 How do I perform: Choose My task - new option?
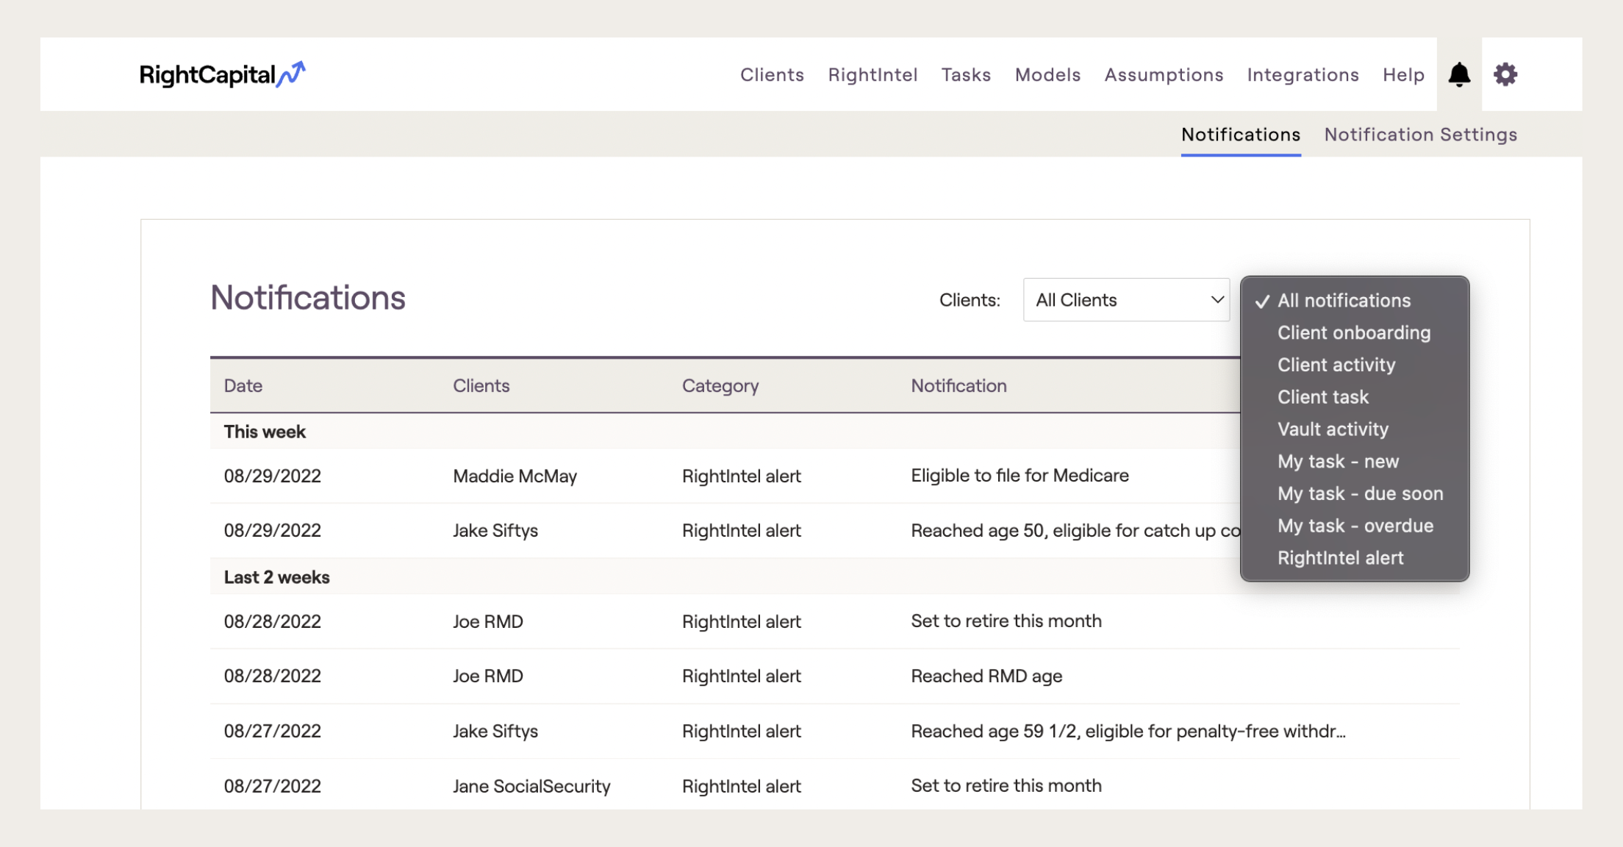pyautogui.click(x=1354, y=462)
